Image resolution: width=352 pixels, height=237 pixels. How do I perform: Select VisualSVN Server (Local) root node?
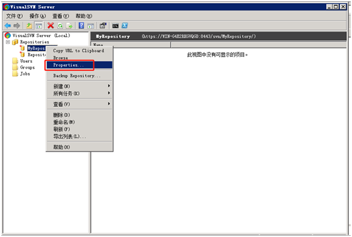[x=41, y=35]
